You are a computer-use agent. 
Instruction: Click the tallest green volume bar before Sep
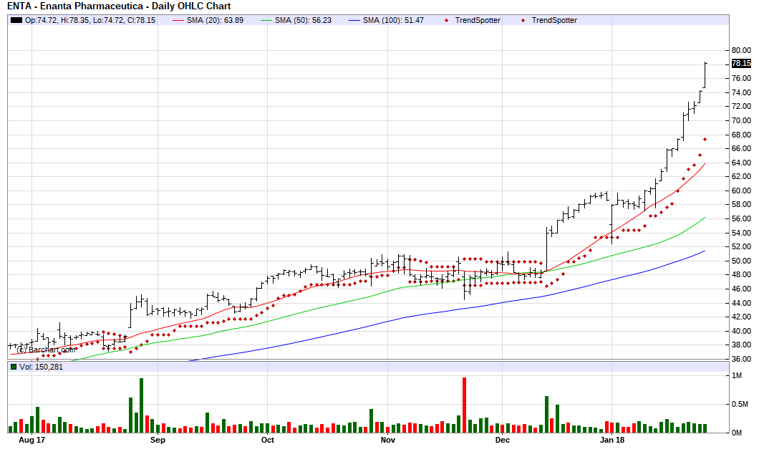pos(141,406)
